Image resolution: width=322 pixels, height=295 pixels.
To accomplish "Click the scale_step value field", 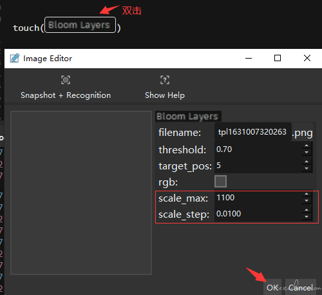I will click(258, 214).
